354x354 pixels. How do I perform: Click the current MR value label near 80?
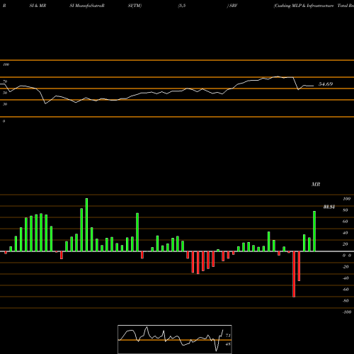coord(329,207)
